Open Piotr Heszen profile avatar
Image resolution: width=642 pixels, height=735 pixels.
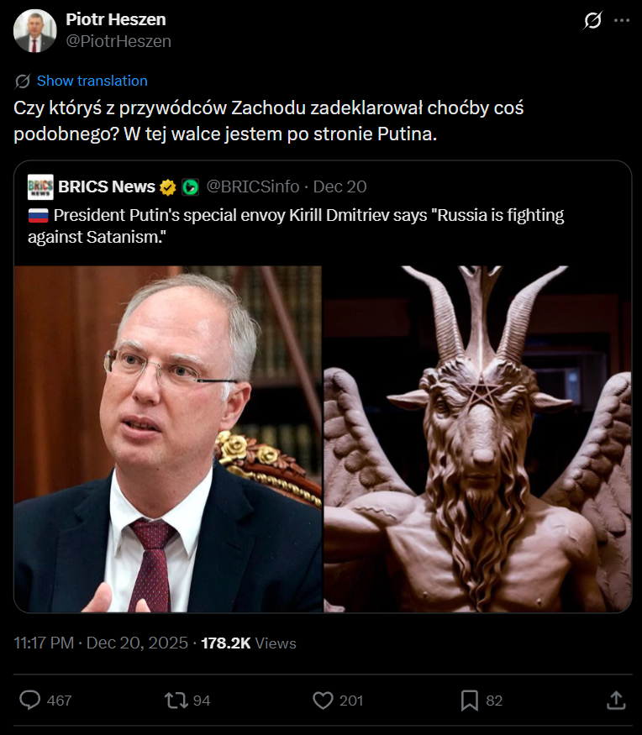[x=35, y=31]
